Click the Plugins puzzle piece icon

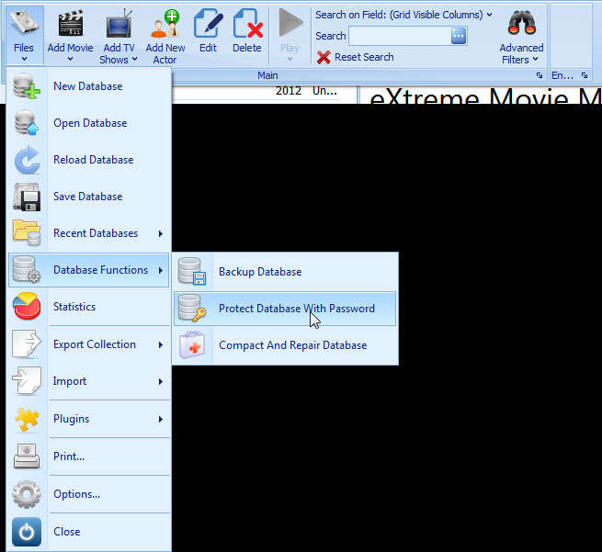pos(27,419)
